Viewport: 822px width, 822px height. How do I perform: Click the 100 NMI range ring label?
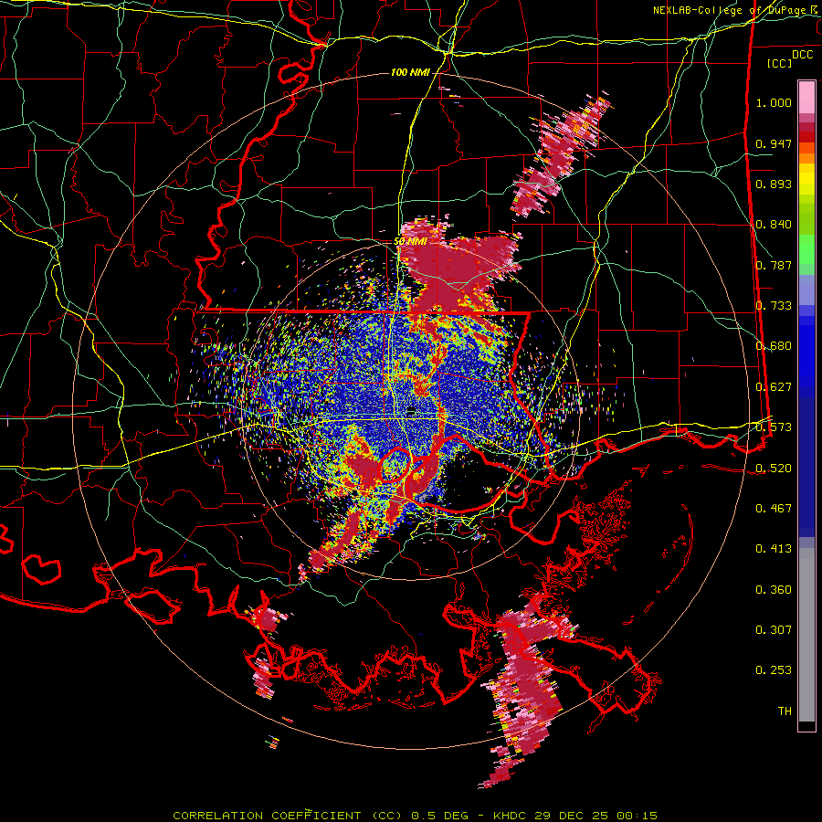(x=410, y=72)
